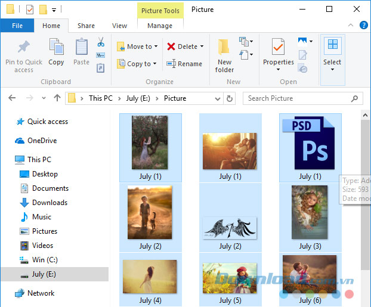Click the Copy path icon
The image size is (371, 307).
click(x=101, y=55)
